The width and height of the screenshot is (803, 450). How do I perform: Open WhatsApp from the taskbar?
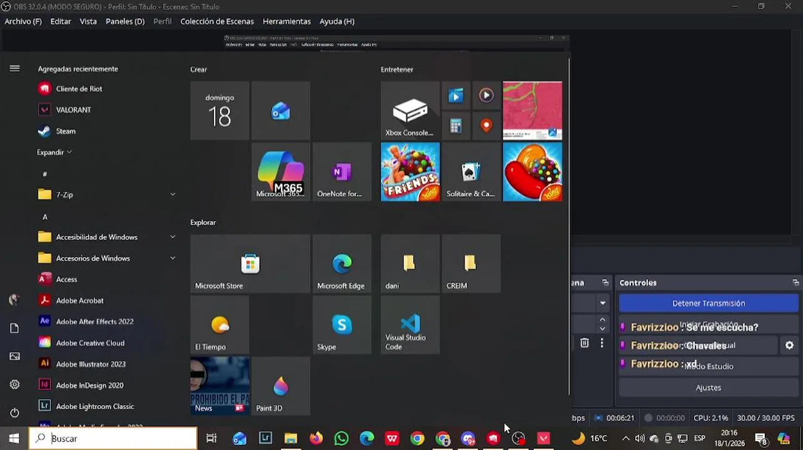click(x=341, y=438)
